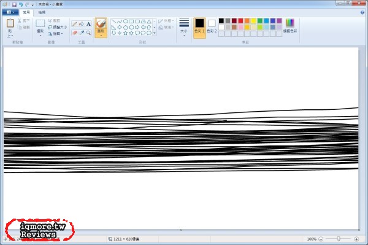This screenshot has width=368, height=245.
Task: Switch to the 檢視 (View) ribbon tab
Action: (42, 12)
